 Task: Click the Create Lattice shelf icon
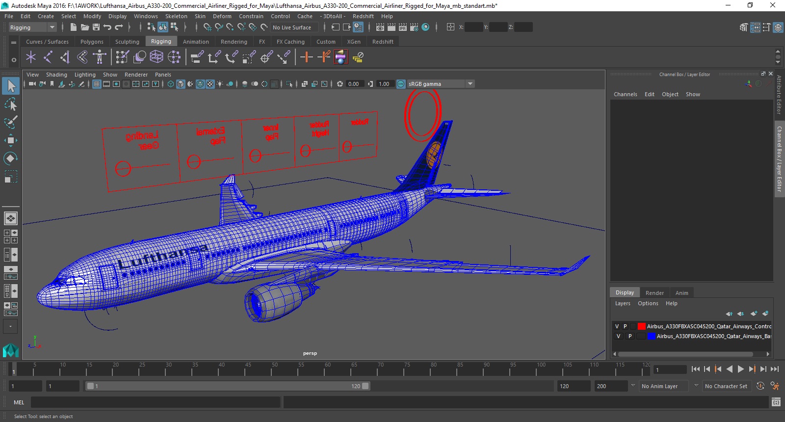pyautogui.click(x=157, y=57)
